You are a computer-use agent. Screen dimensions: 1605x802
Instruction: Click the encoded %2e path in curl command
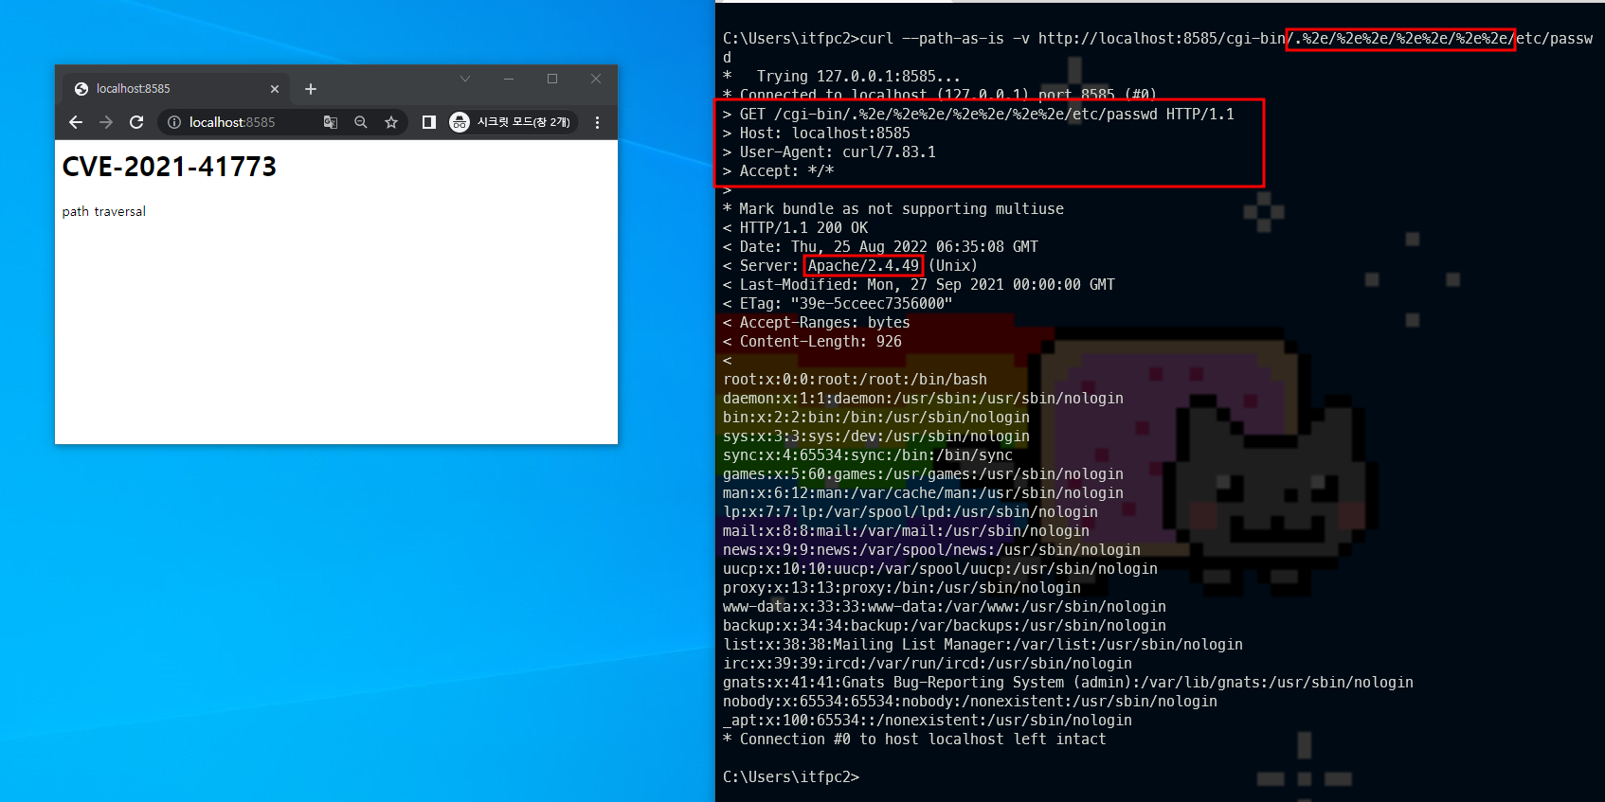(x=1400, y=38)
